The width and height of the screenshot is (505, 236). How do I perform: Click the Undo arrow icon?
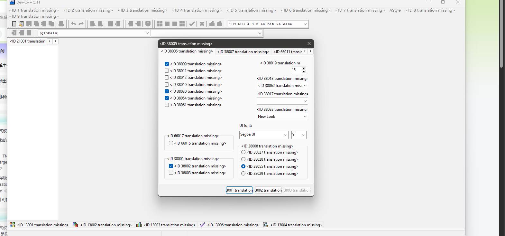pyautogui.click(x=74, y=24)
